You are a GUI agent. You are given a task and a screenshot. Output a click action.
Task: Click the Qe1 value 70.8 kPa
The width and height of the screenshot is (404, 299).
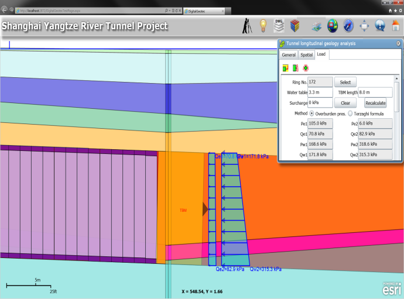320,134
